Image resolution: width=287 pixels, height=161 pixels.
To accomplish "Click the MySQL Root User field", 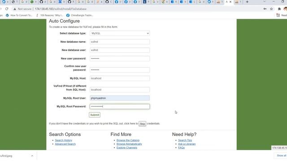I will (120, 98).
